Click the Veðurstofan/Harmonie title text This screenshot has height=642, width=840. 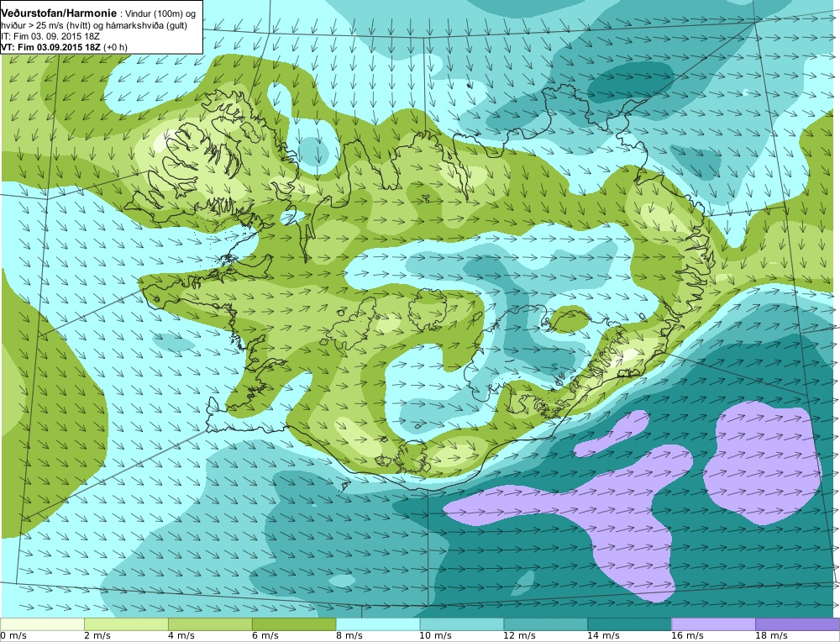(x=58, y=13)
